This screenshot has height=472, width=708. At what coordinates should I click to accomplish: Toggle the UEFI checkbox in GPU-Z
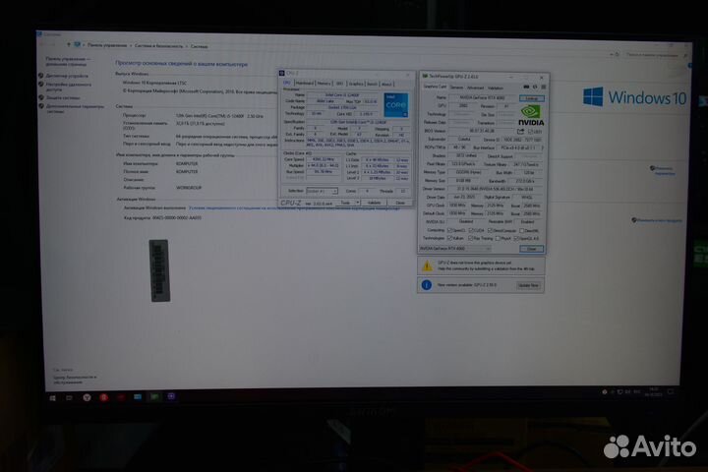[531, 132]
